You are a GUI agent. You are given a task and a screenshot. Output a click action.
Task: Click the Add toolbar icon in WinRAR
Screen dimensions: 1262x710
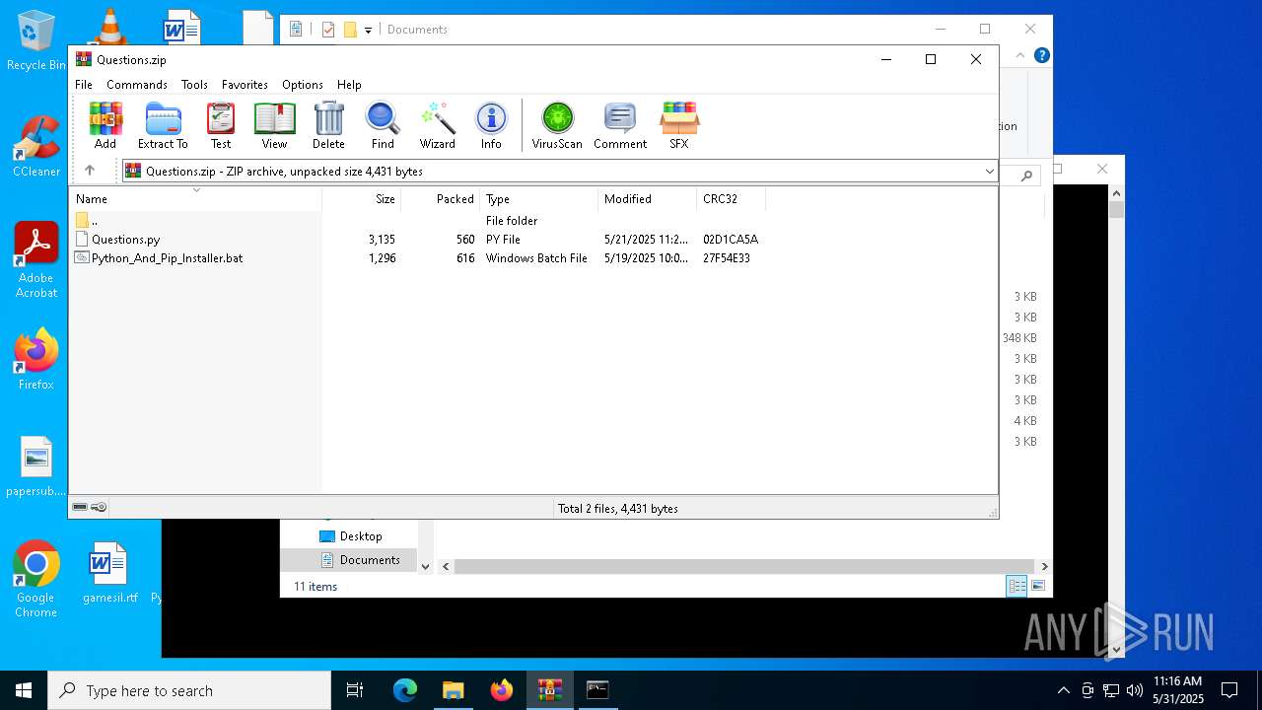[105, 125]
